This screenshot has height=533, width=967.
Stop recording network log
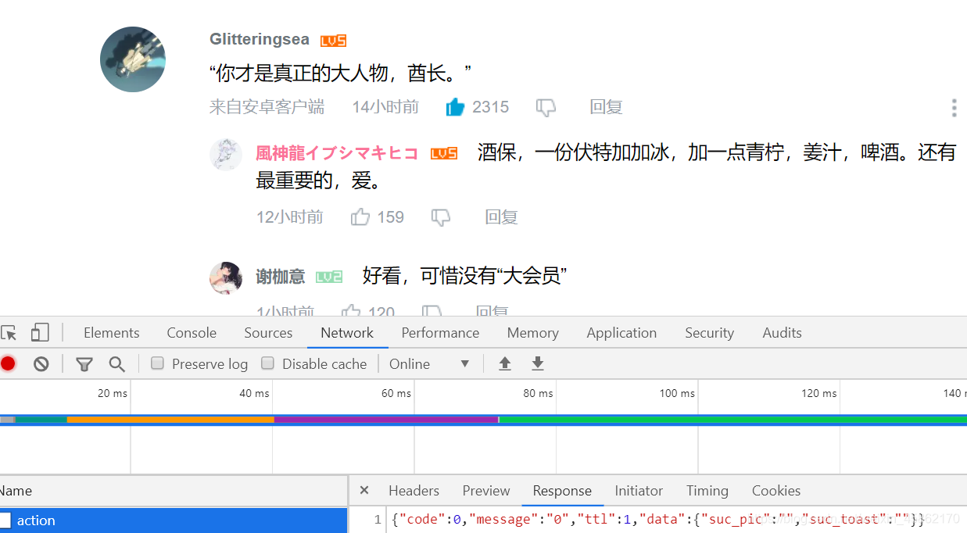(8, 363)
